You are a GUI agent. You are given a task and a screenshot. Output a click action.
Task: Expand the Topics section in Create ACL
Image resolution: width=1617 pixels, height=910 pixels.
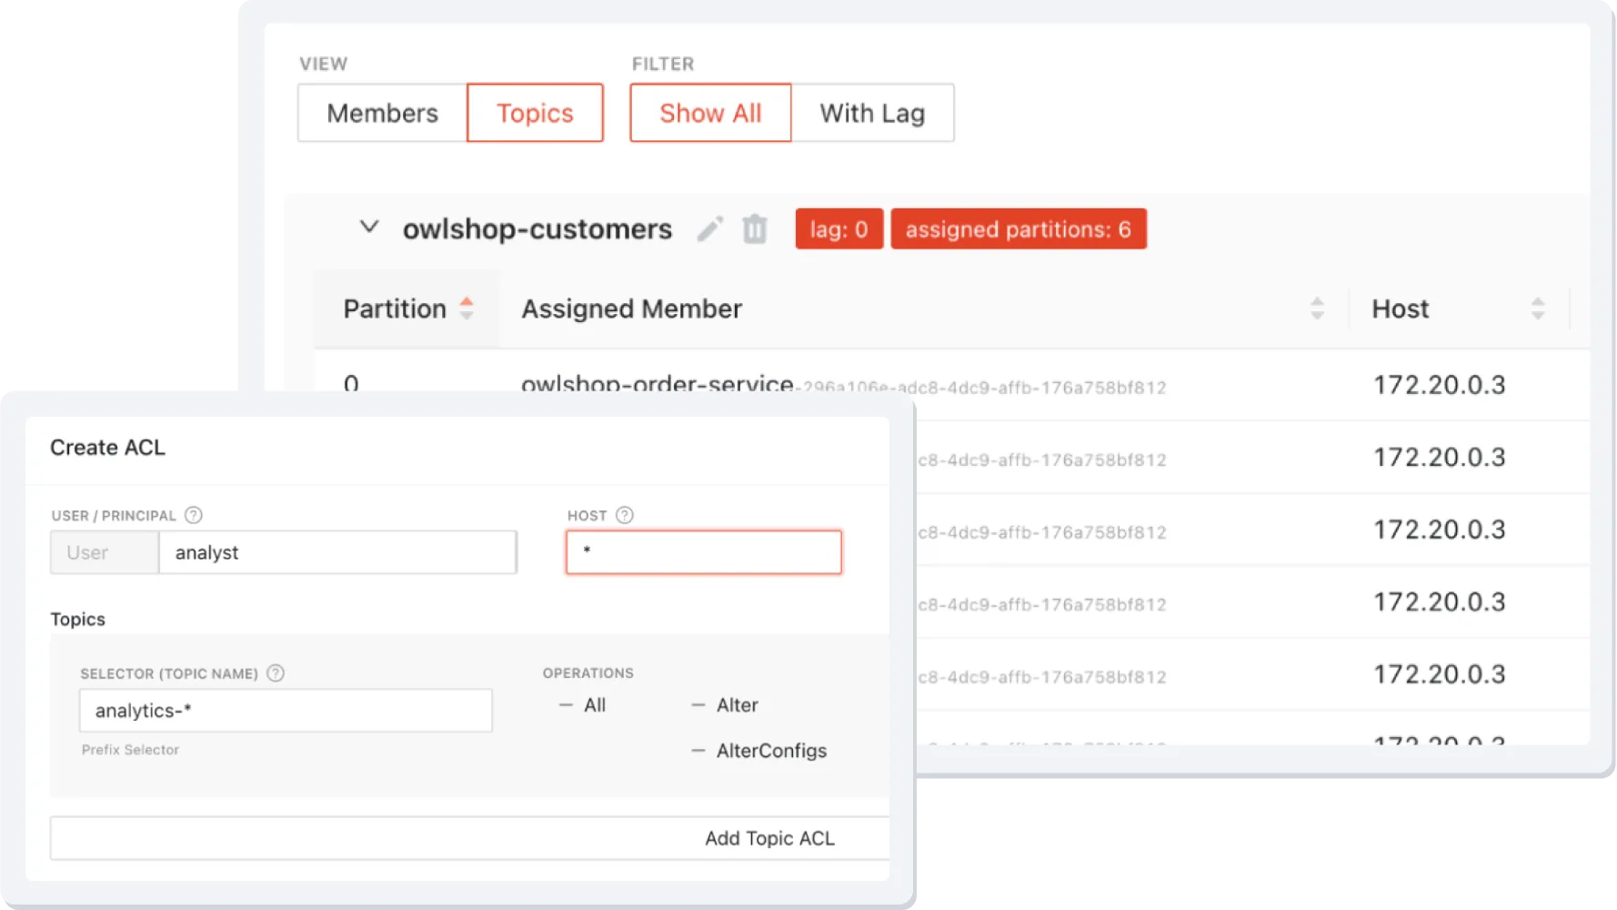pos(77,619)
